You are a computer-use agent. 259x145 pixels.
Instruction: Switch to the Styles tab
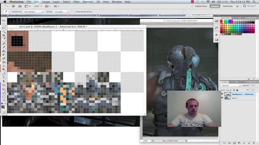235,18
